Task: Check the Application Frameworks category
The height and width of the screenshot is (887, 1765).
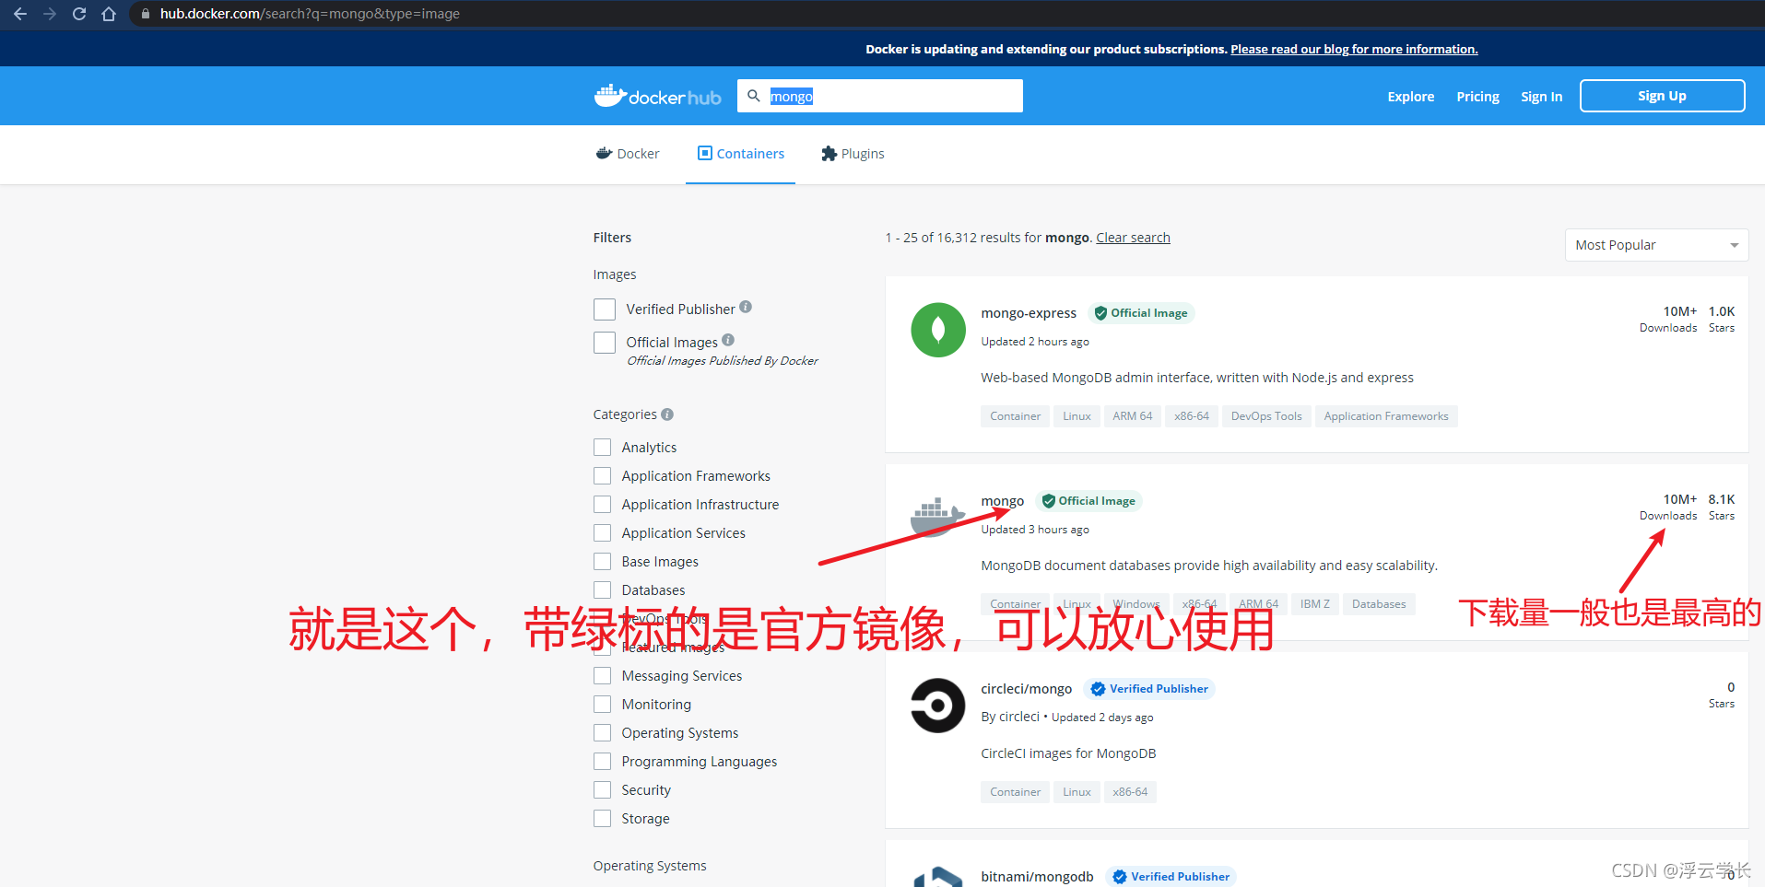Action: click(603, 476)
